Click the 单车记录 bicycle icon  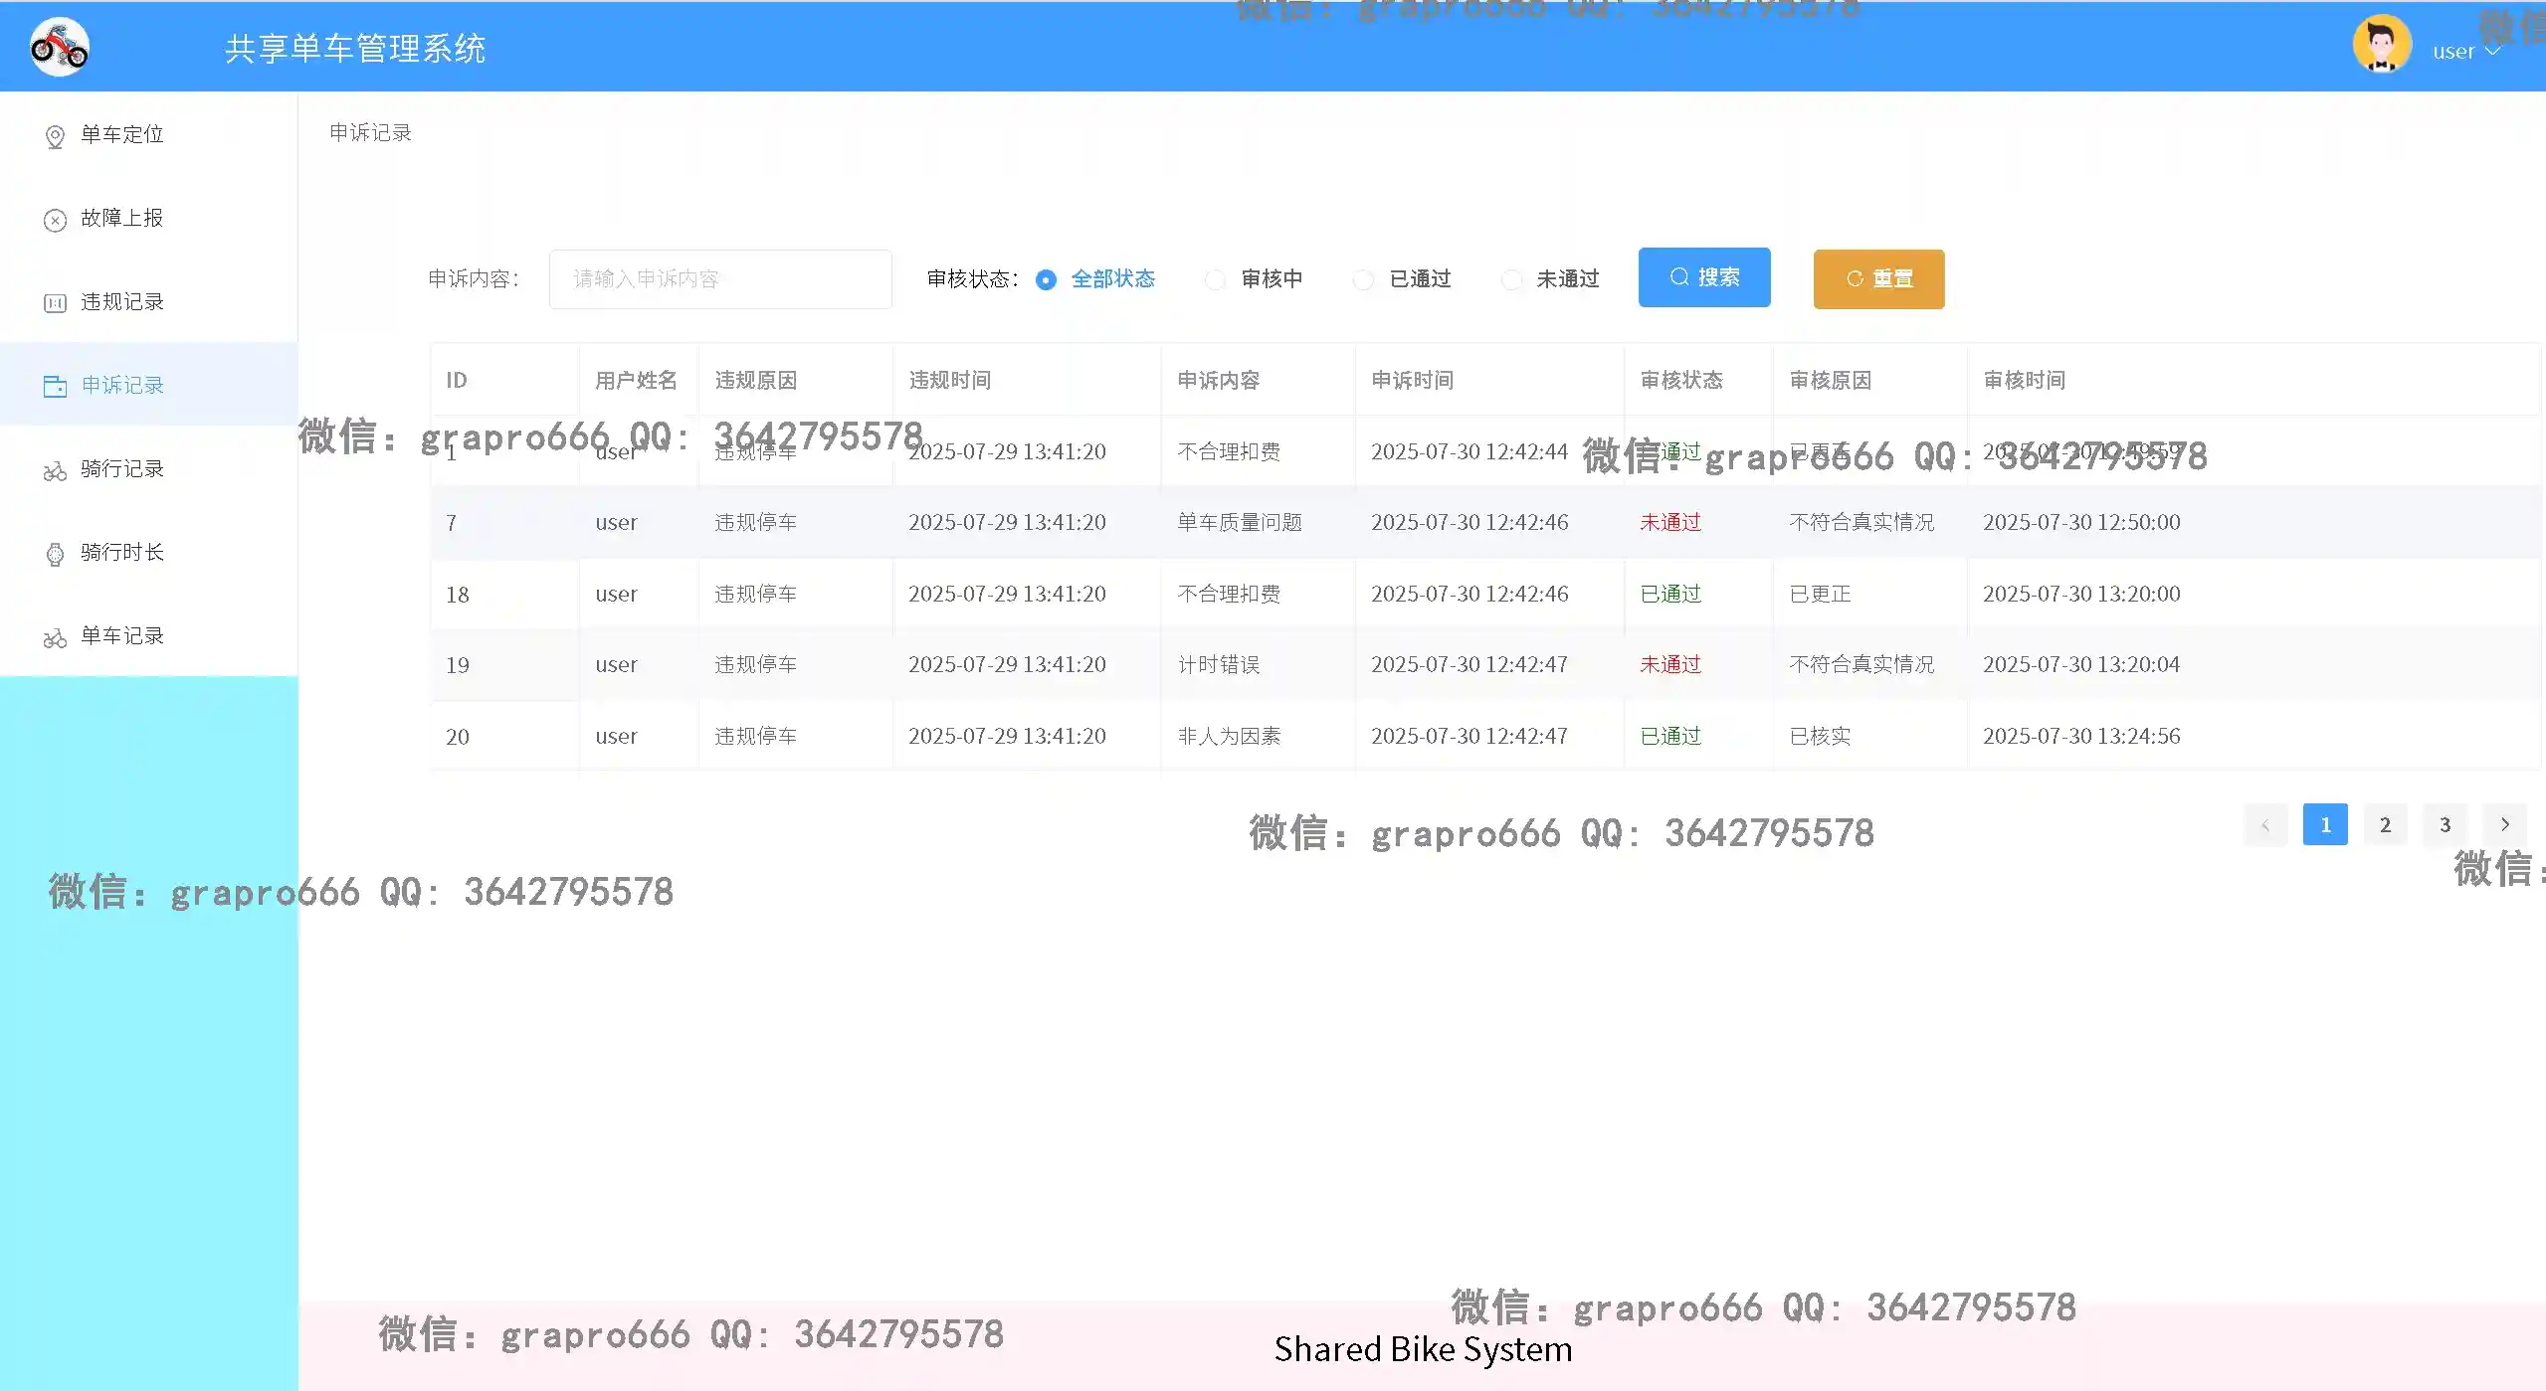[x=55, y=637]
